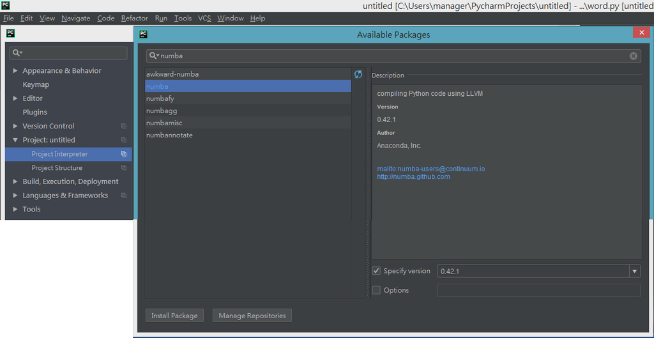Click project-level icon beside Version Control
This screenshot has height=338, width=654.
tap(123, 126)
